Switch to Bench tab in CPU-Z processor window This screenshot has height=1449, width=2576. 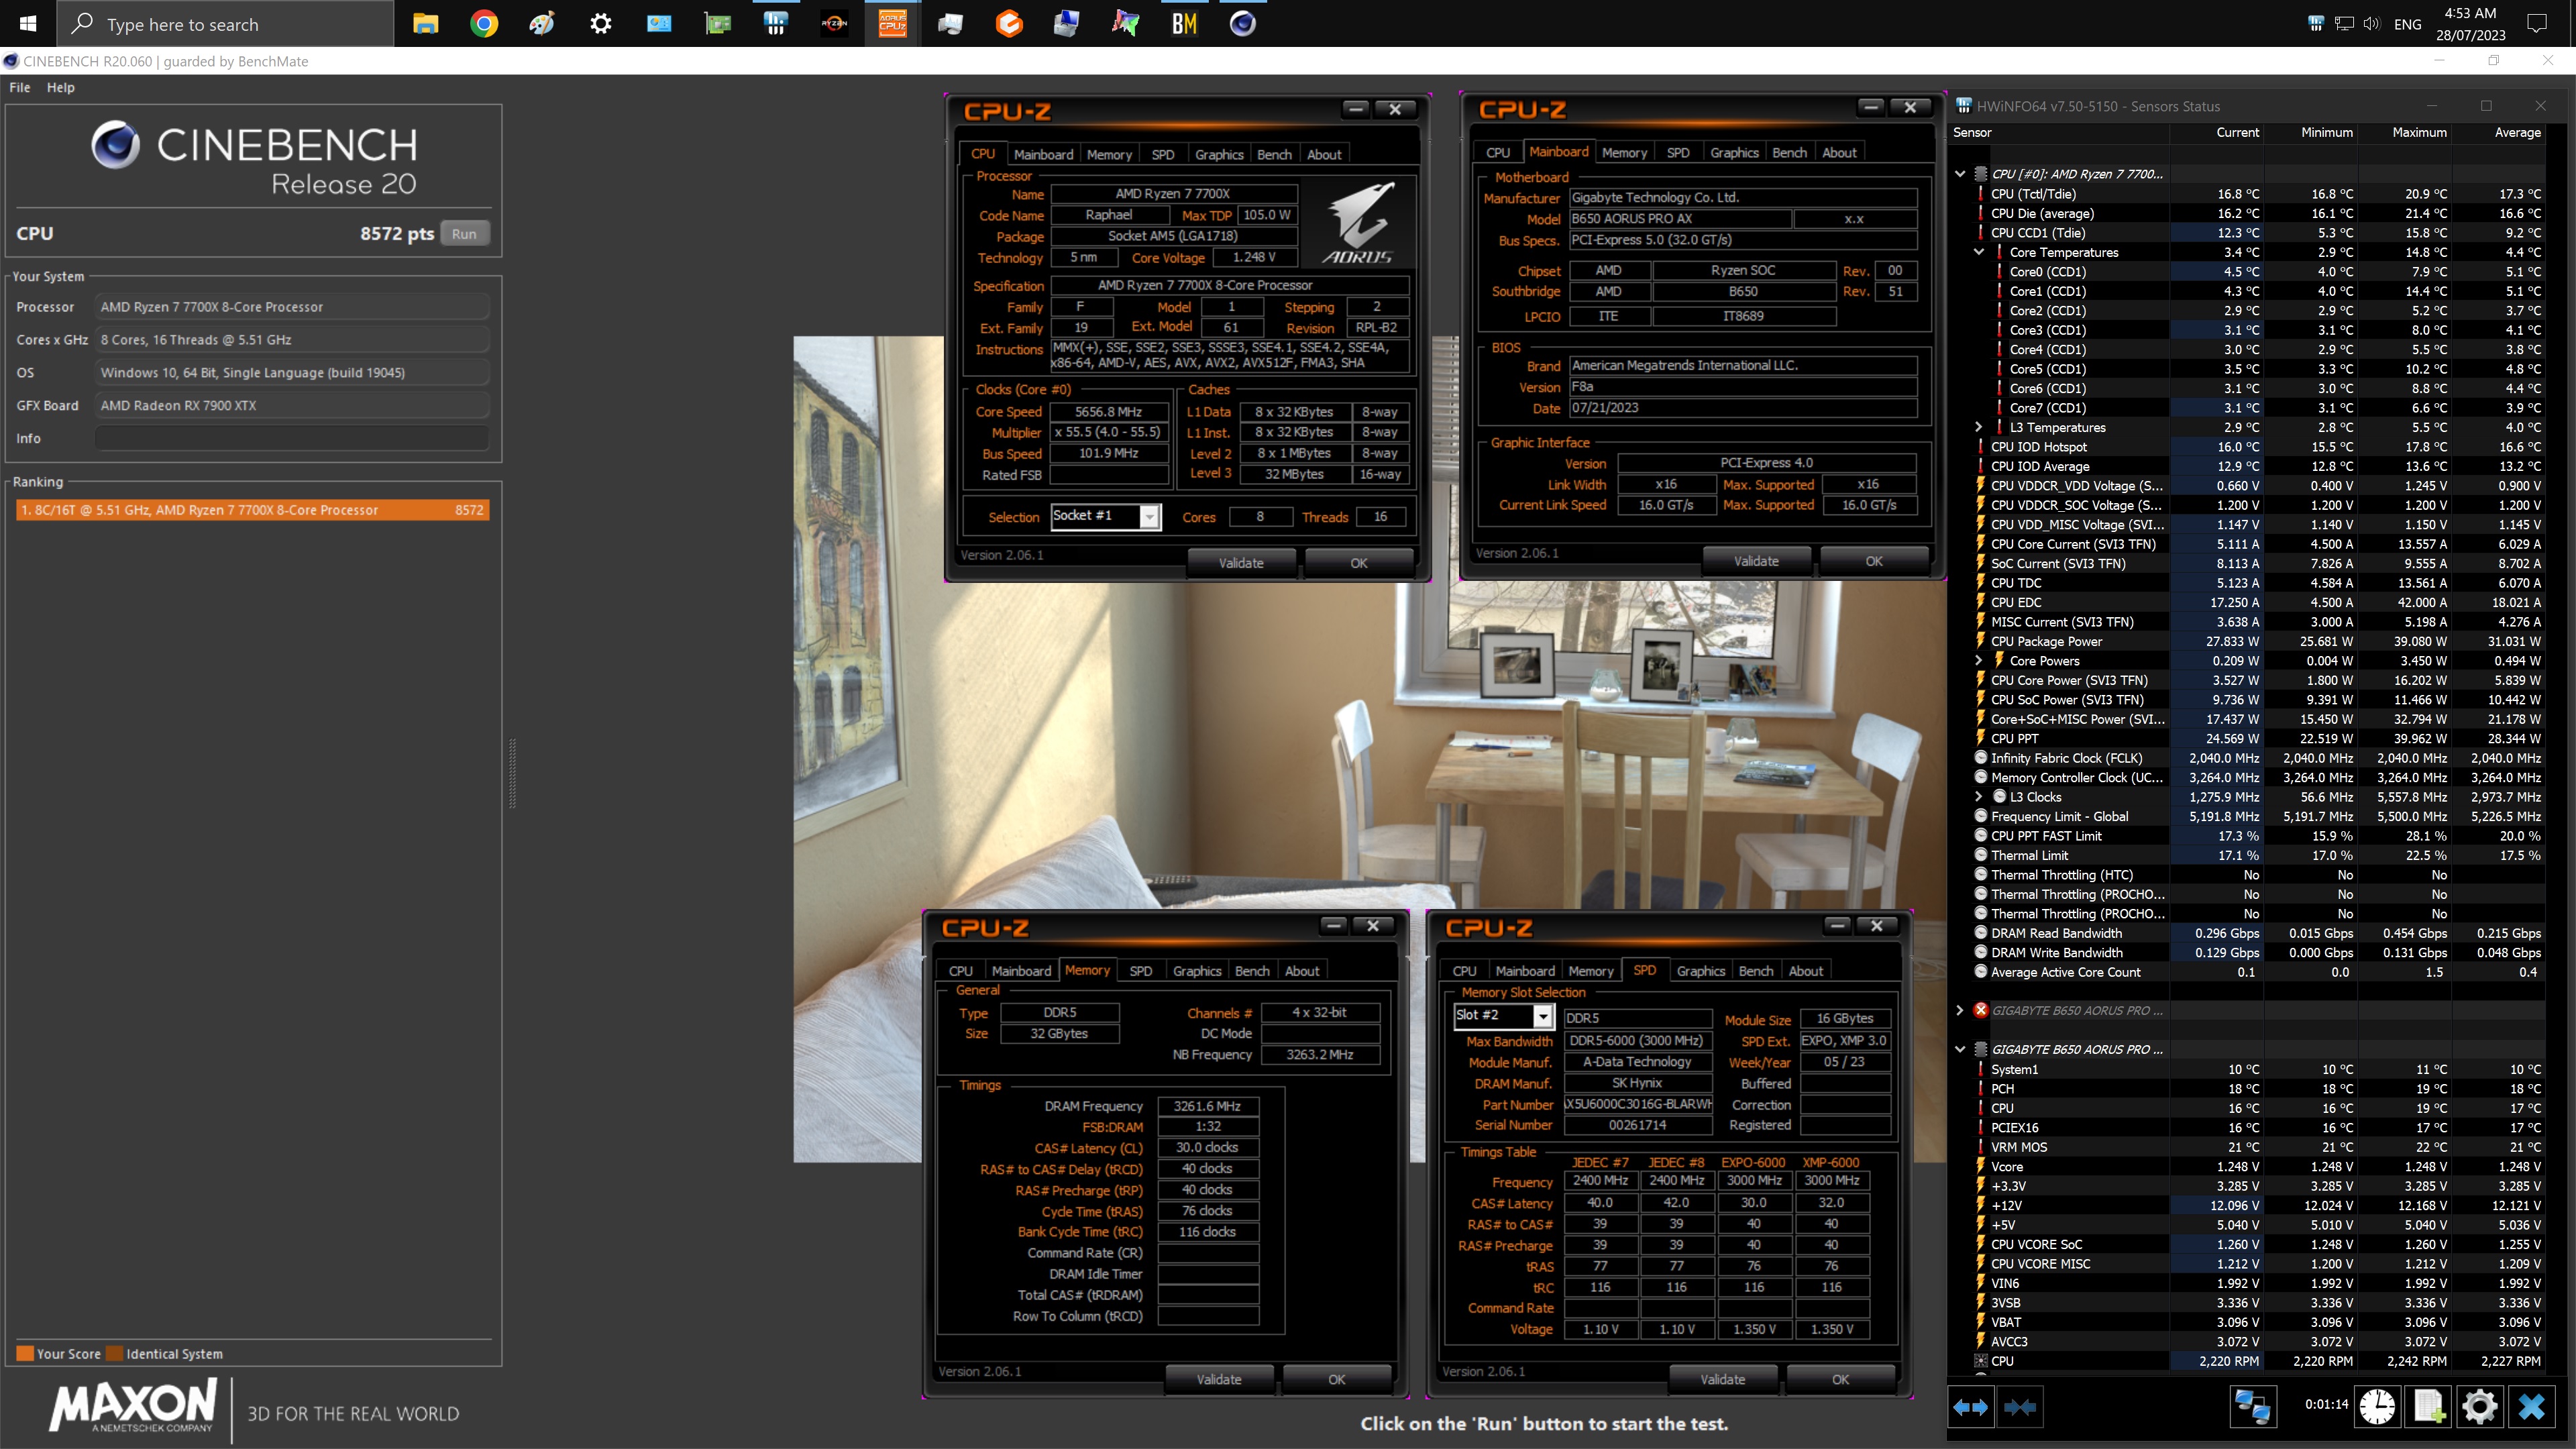point(1274,154)
